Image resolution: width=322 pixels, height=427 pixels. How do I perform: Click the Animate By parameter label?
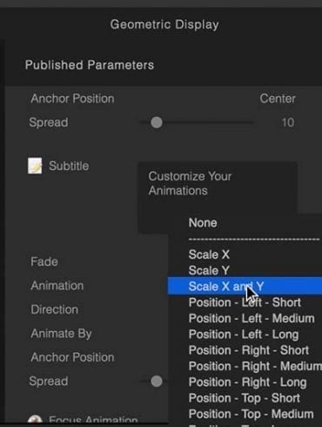pyautogui.click(x=61, y=334)
